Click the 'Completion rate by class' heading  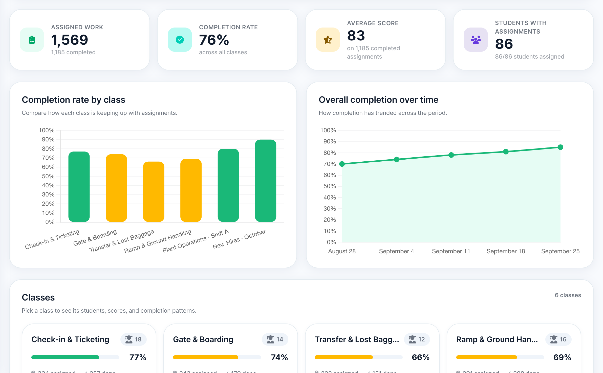click(x=73, y=100)
